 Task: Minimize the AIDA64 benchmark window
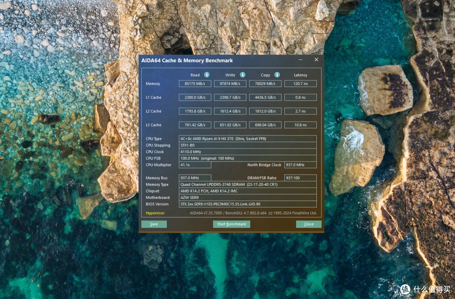tap(300, 60)
